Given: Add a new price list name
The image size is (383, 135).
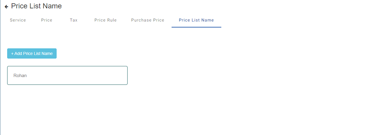Looking at the screenshot, I should pyautogui.click(x=32, y=53).
